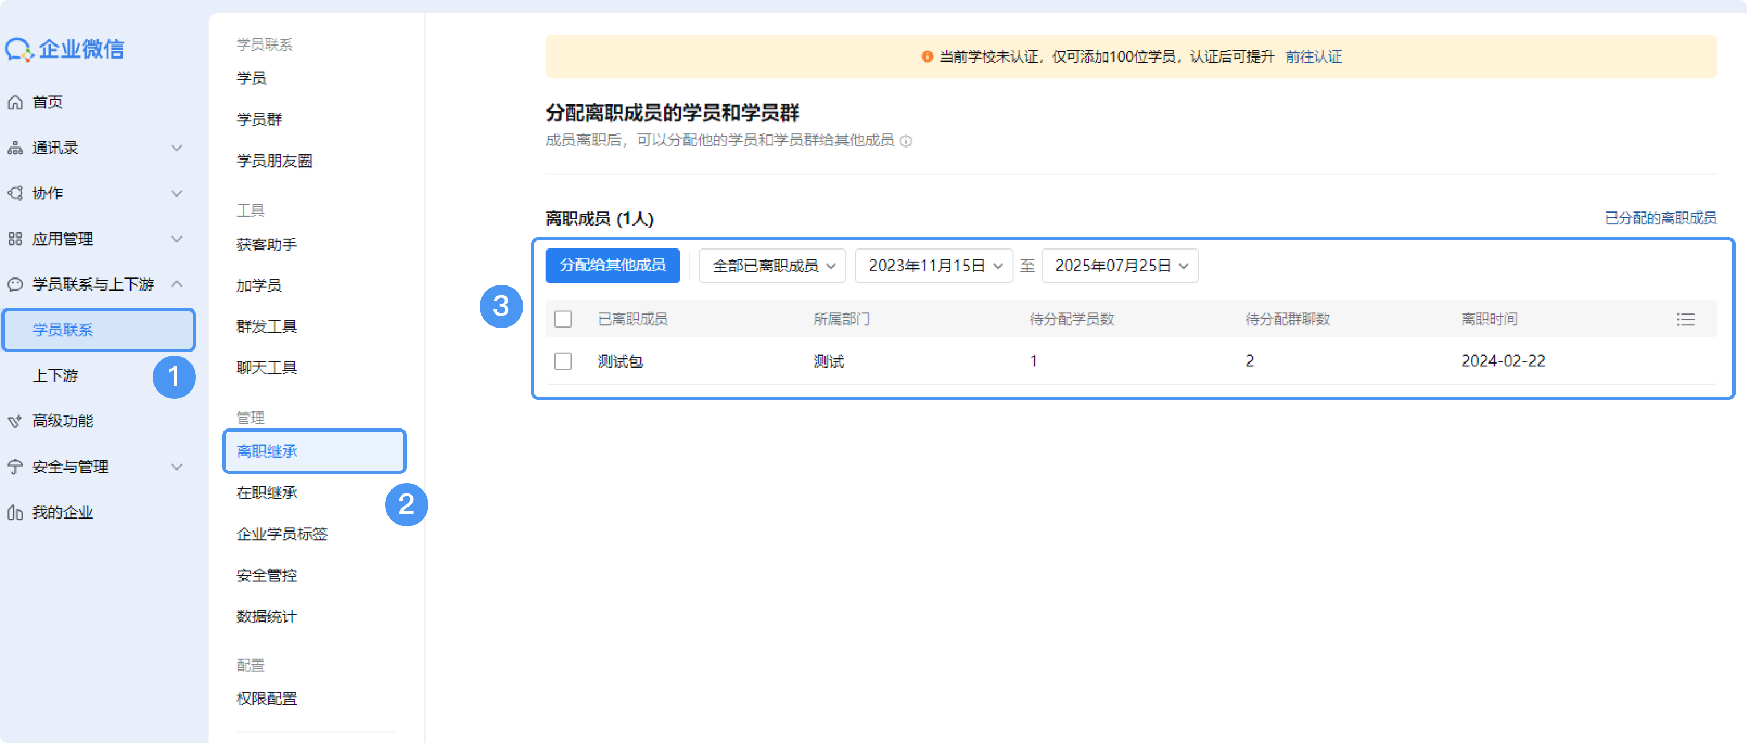The width and height of the screenshot is (1747, 743).
Task: Click the 待分配学员数 column header
Action: click(1072, 319)
